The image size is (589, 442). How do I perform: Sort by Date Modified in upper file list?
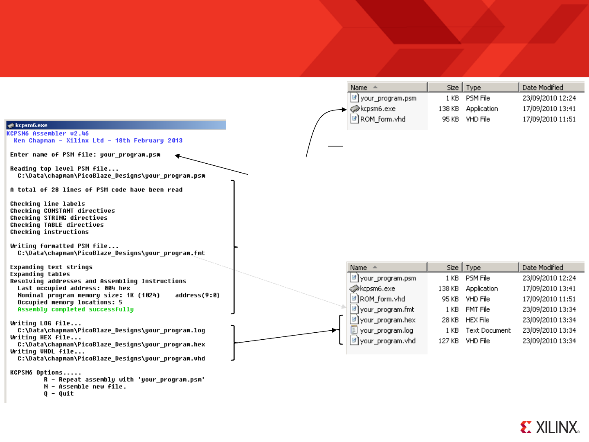click(552, 87)
